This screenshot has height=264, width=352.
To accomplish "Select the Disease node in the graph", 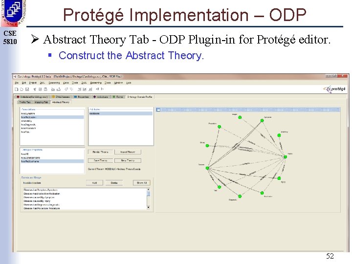I will pyautogui.click(x=207, y=168).
